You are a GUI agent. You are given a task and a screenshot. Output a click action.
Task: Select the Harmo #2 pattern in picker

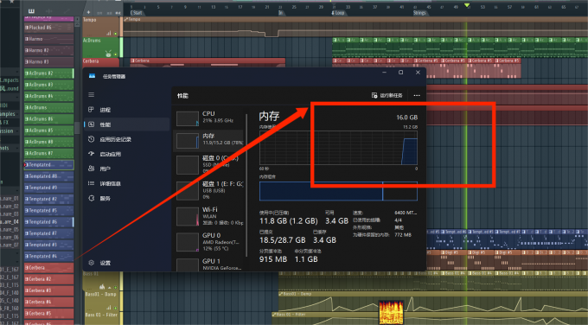(x=48, y=50)
